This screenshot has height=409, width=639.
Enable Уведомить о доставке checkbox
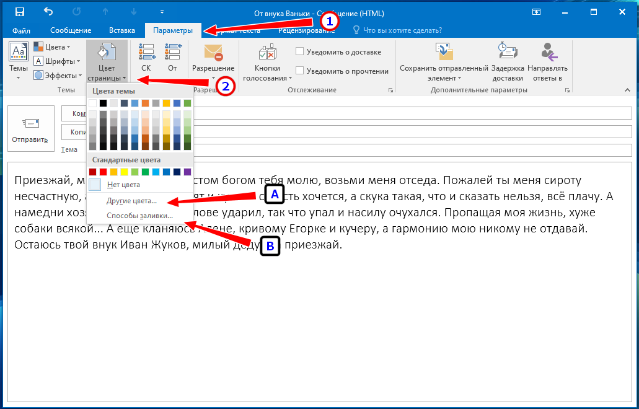pos(299,51)
